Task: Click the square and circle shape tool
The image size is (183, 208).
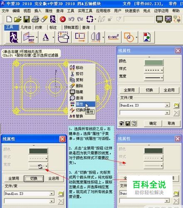Action: [x=129, y=37]
